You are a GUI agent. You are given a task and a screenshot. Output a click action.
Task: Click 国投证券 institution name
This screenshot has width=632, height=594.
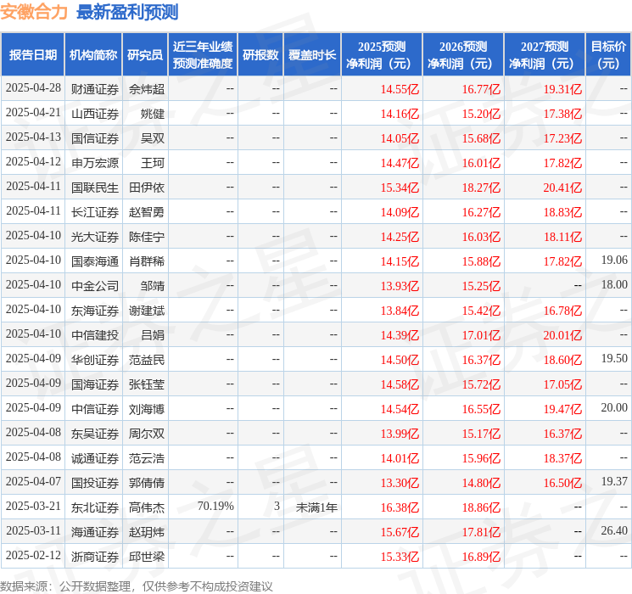click(95, 483)
